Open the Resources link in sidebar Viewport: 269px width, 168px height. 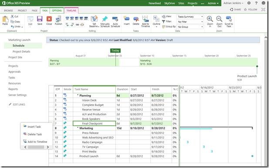pos(15,83)
